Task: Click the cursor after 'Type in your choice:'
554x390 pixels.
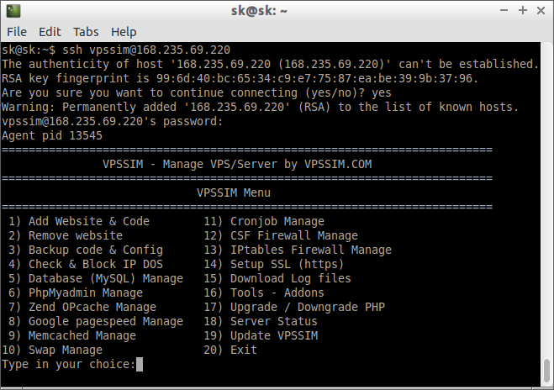Action: [140, 365]
